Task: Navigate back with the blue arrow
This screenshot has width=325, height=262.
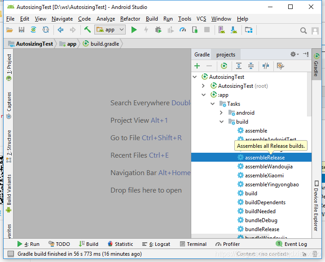Action: tap(61, 30)
